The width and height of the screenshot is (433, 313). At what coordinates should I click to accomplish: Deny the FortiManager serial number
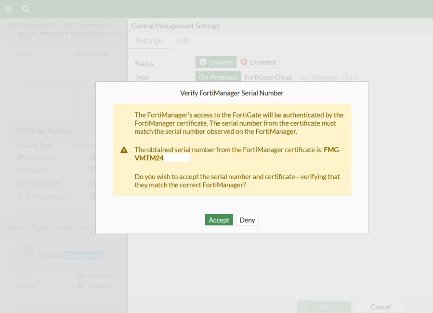pos(247,220)
